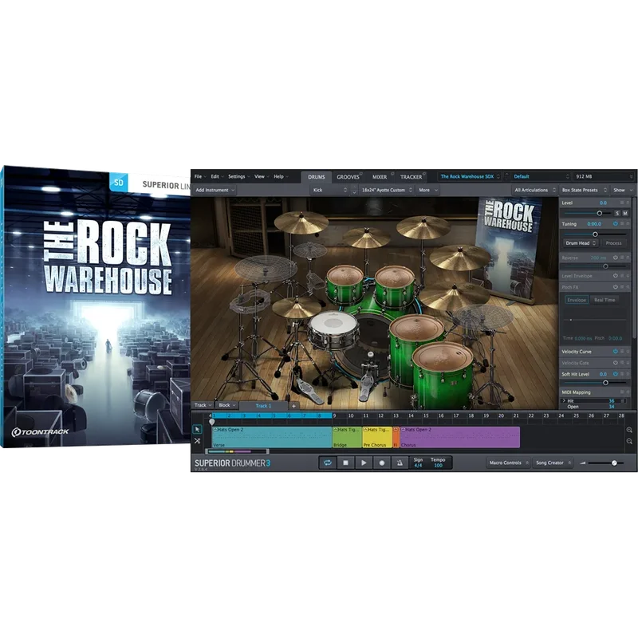638x638 pixels.
Task: Open Add Instrument dropdown
Action: (x=215, y=190)
